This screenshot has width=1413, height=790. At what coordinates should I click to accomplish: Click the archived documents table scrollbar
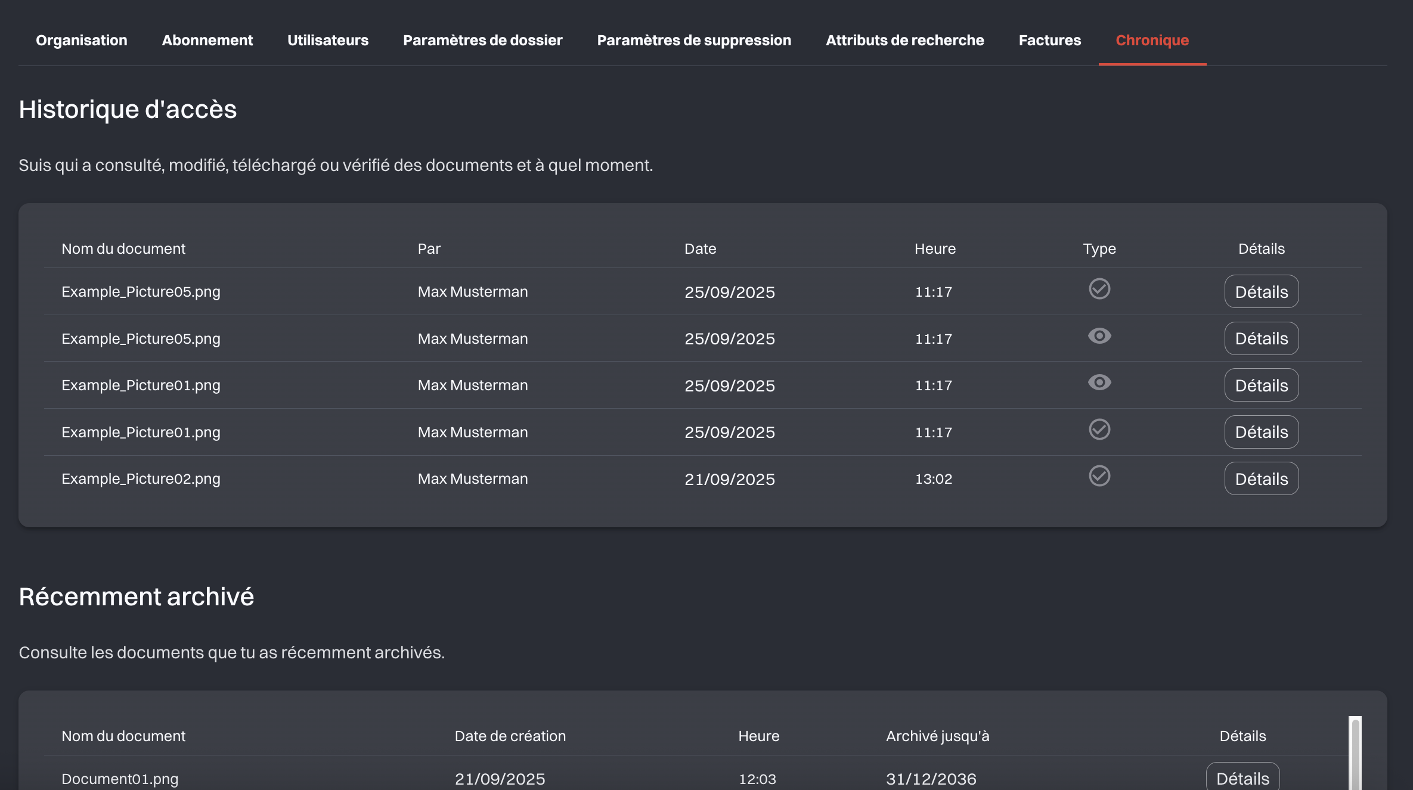[x=1355, y=754]
